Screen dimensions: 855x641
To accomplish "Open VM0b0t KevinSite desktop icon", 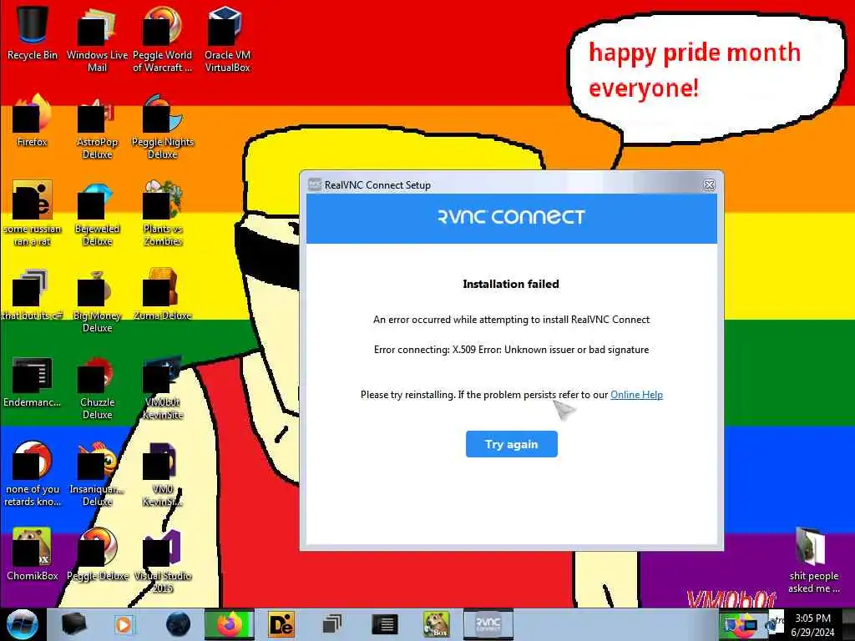I will pyautogui.click(x=163, y=387).
